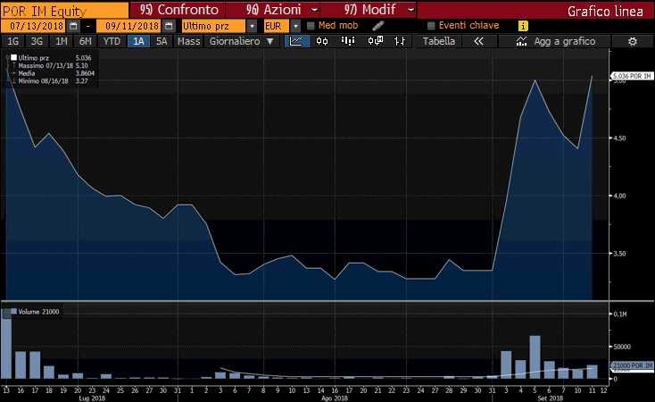Select the candlestick chart type icon

click(322, 41)
